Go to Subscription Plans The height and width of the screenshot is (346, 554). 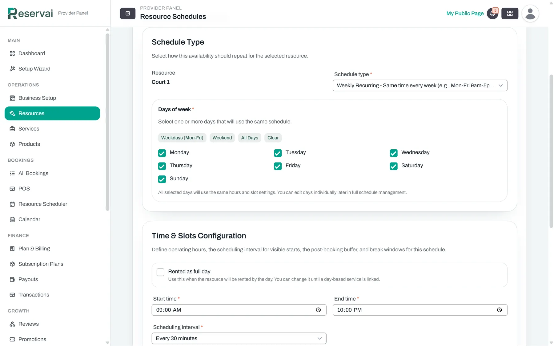[52, 264]
